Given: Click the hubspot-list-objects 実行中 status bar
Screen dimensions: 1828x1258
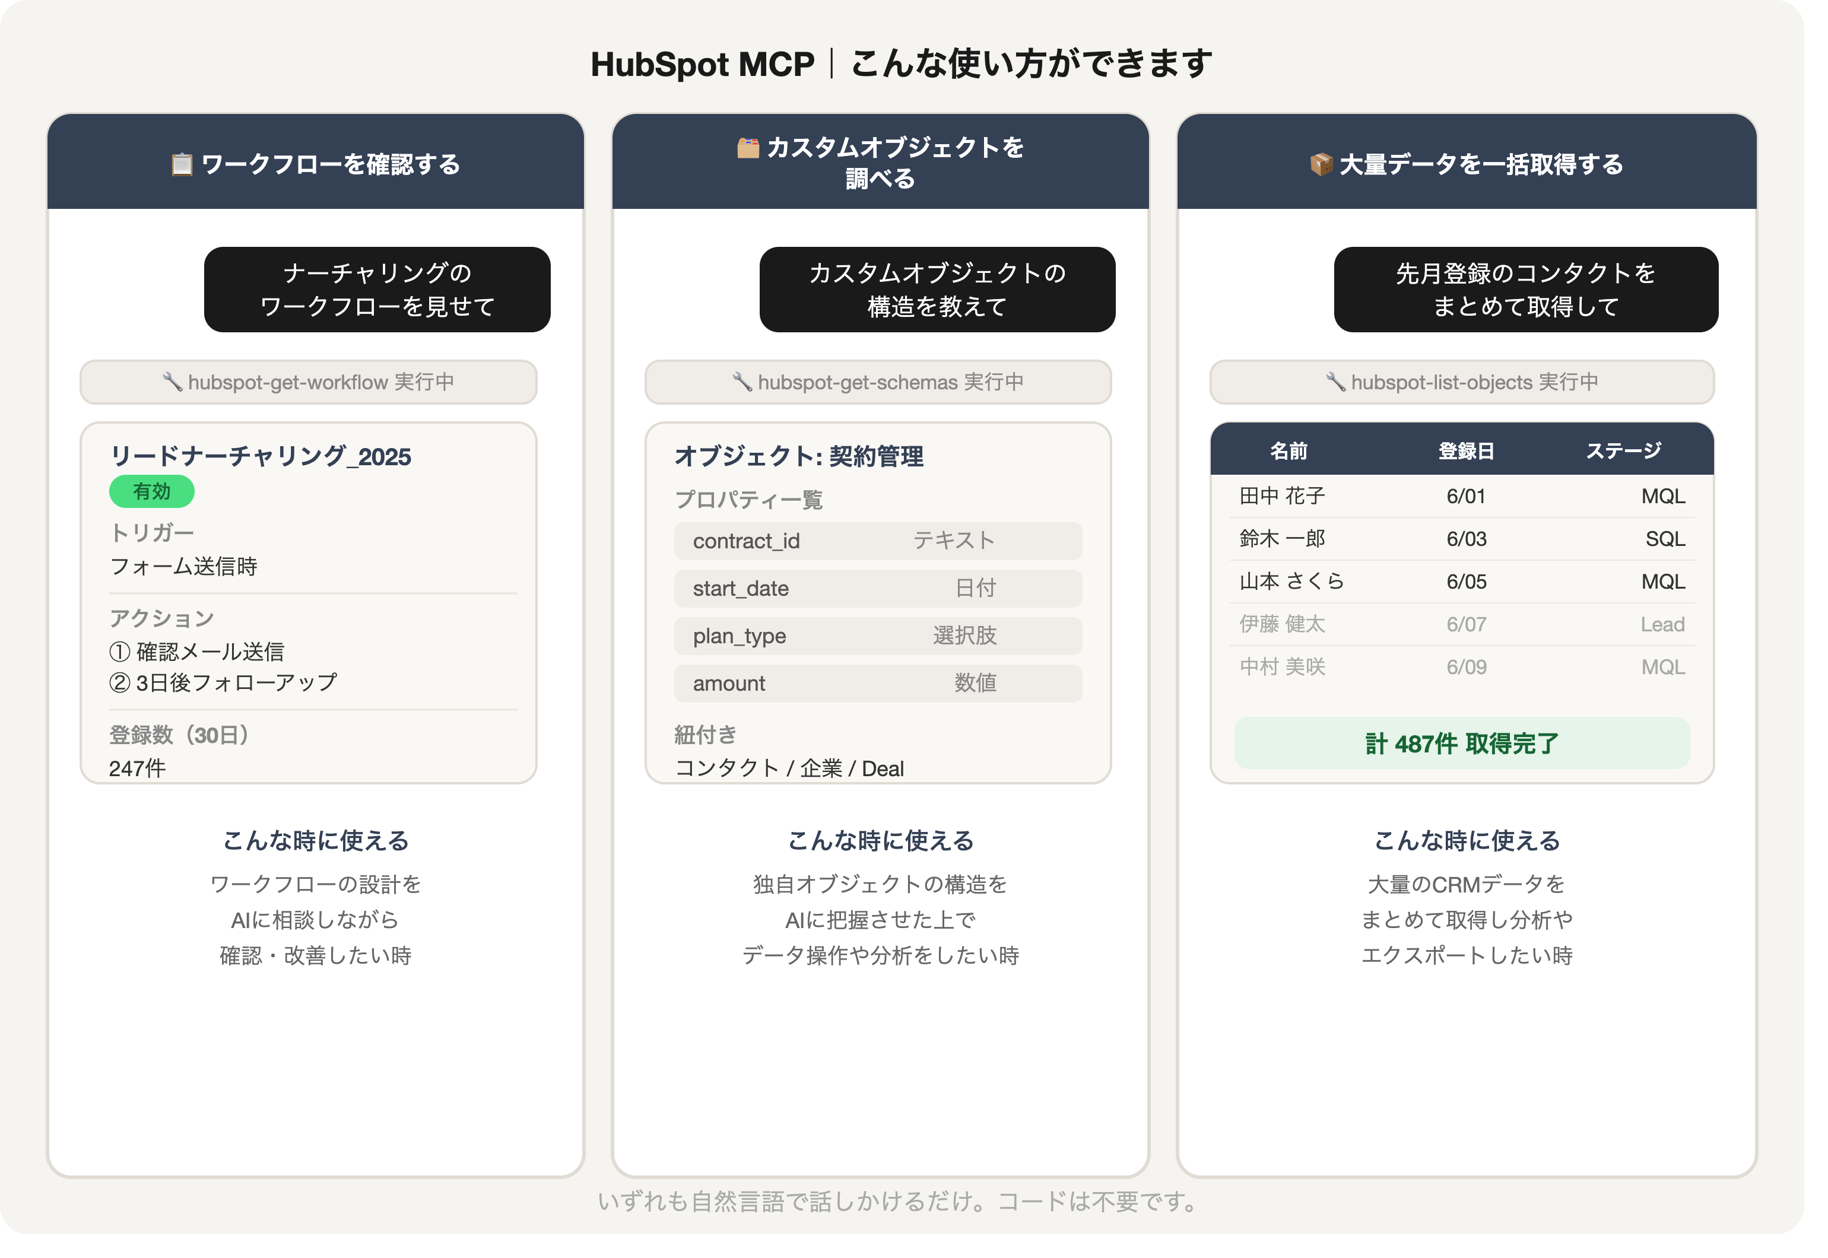Looking at the screenshot, I should click(1461, 382).
